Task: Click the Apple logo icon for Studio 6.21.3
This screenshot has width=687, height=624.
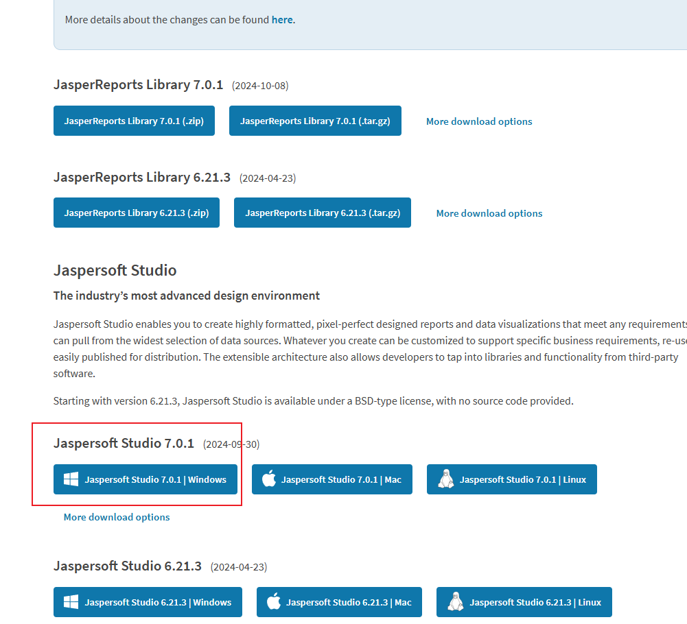Action: pos(274,601)
